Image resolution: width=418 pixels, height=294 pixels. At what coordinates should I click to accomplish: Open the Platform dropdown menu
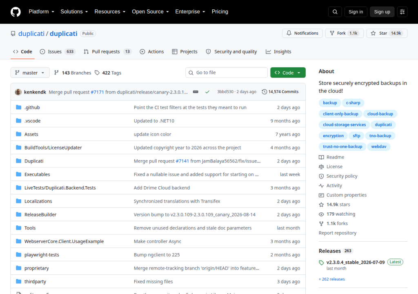tap(41, 12)
